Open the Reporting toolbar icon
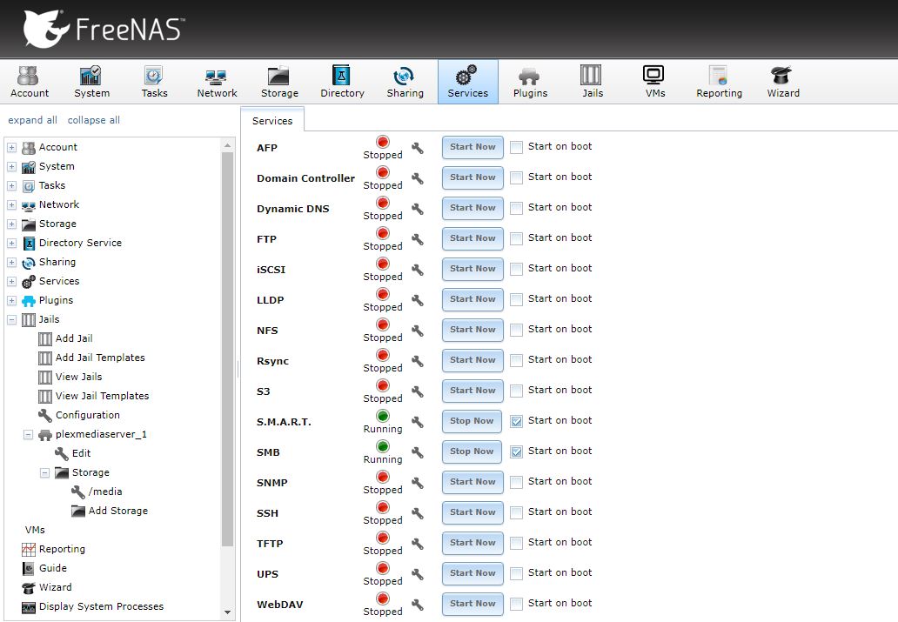The image size is (898, 622). pyautogui.click(x=719, y=82)
